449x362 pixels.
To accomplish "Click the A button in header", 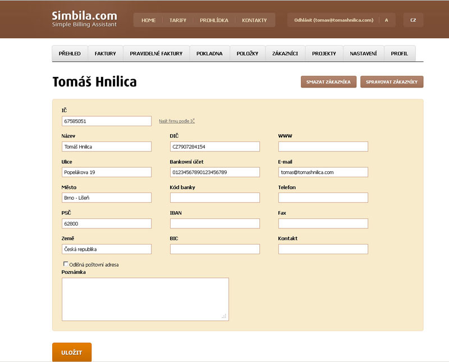I will click(386, 20).
